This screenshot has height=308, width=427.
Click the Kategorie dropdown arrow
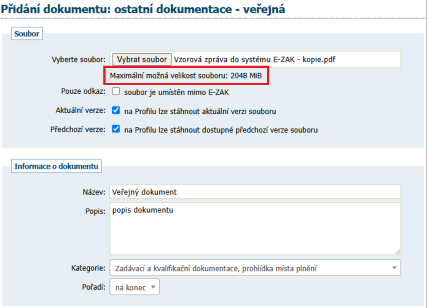click(394, 268)
